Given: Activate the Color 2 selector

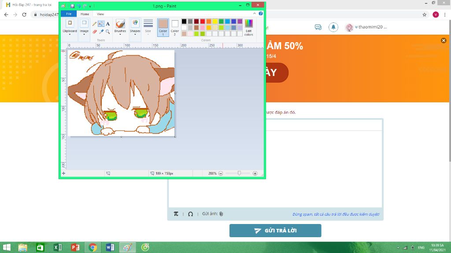Looking at the screenshot, I should [175, 28].
